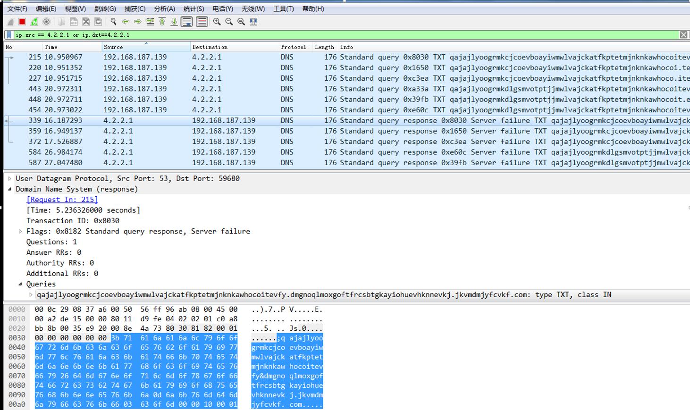690x410 pixels.
Task: Open capture options gear icon
Action: (x=46, y=22)
